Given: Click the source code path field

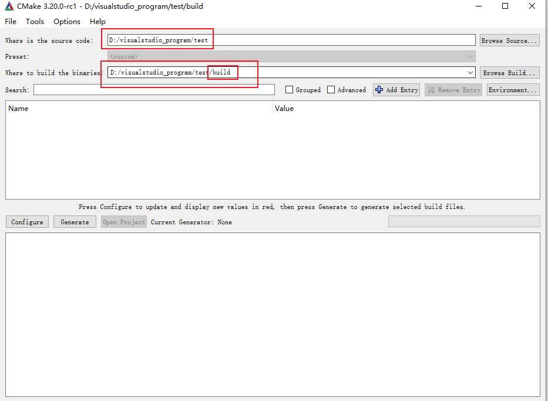Looking at the screenshot, I should click(291, 40).
